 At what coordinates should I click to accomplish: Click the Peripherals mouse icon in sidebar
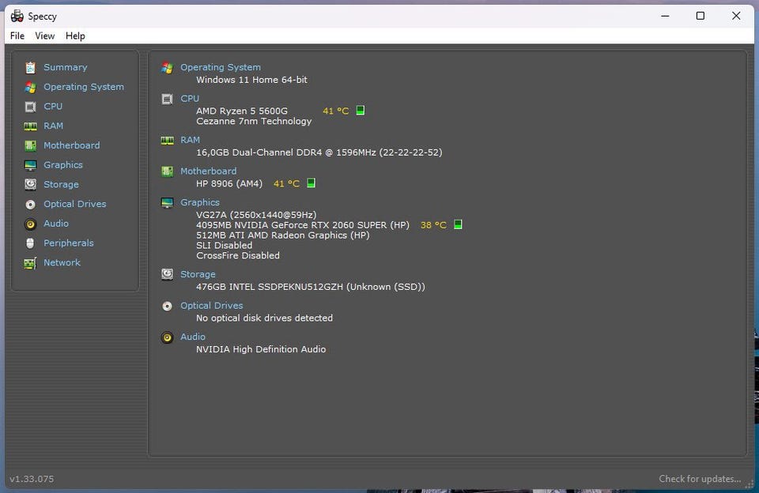30,243
